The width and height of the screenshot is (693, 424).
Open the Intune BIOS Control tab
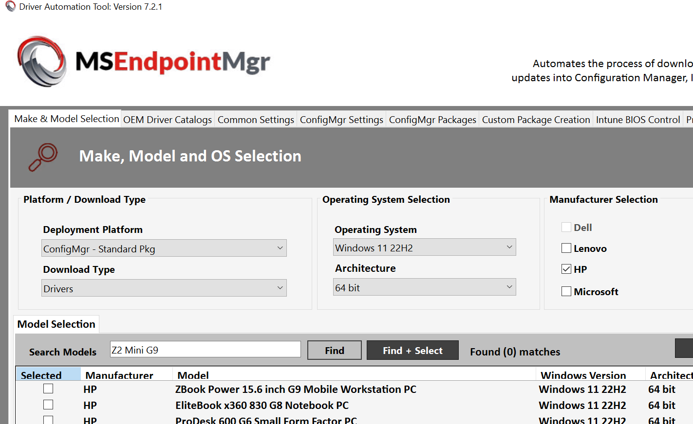click(x=637, y=119)
